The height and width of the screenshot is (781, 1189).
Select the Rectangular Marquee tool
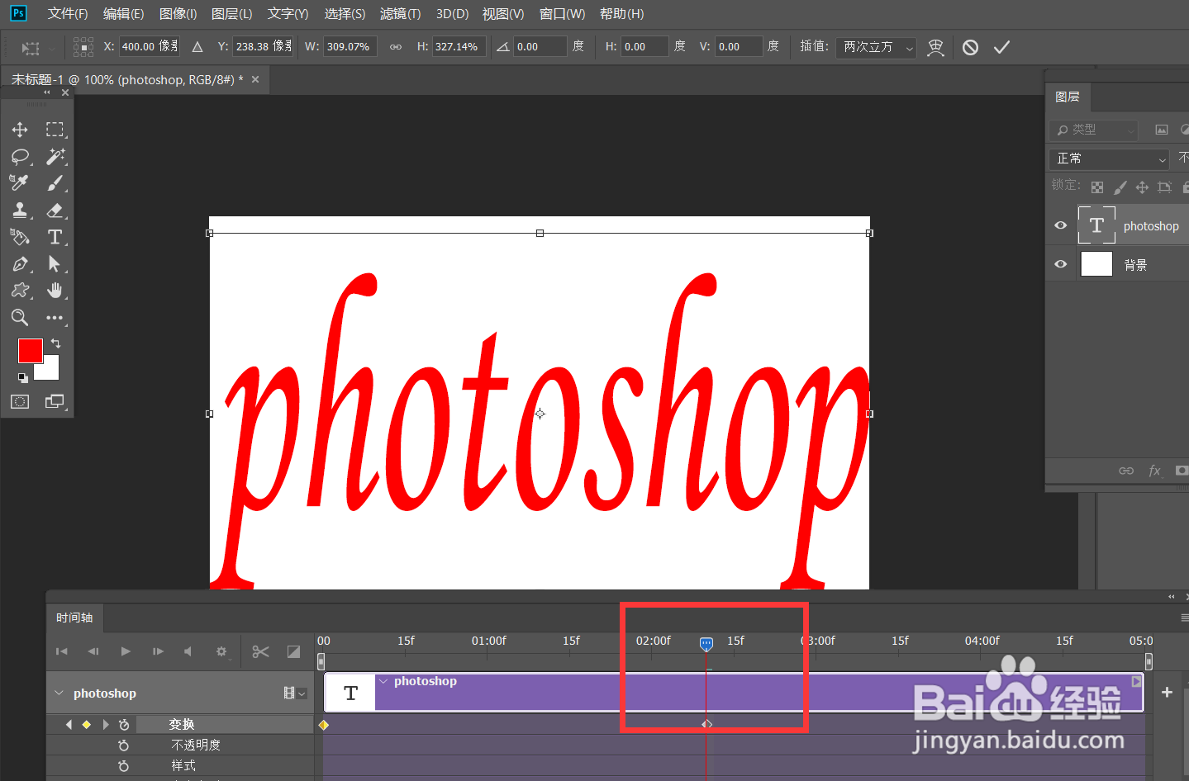pyautogui.click(x=55, y=130)
